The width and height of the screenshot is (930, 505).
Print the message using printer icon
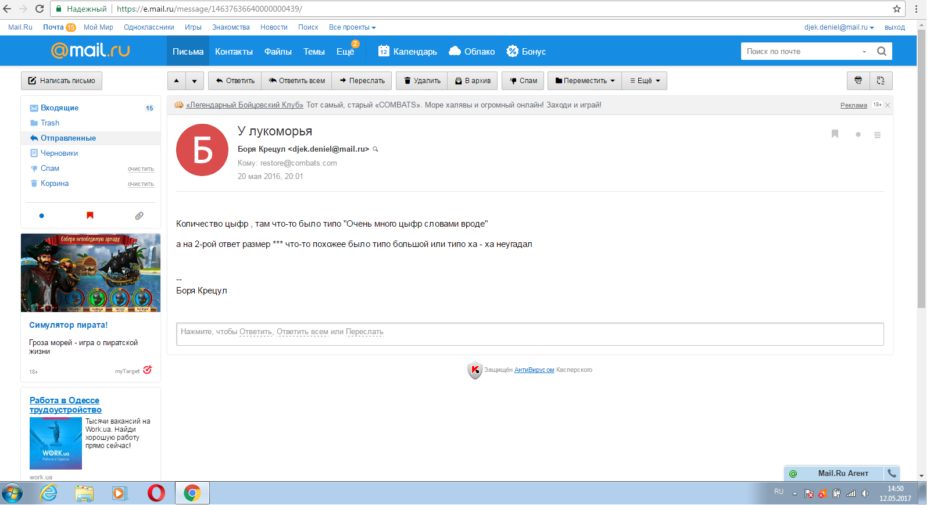click(858, 81)
